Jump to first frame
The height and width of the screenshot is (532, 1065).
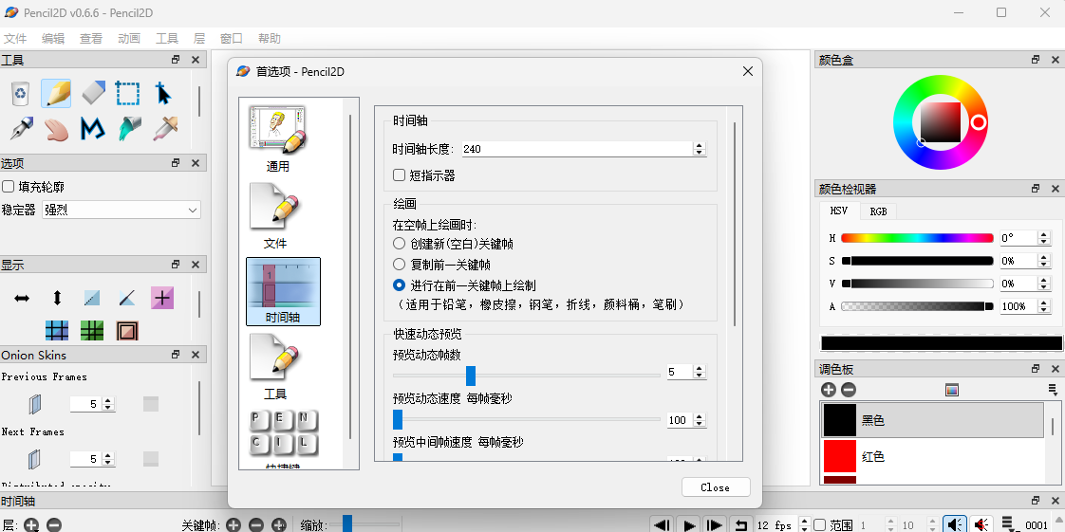coord(663,524)
